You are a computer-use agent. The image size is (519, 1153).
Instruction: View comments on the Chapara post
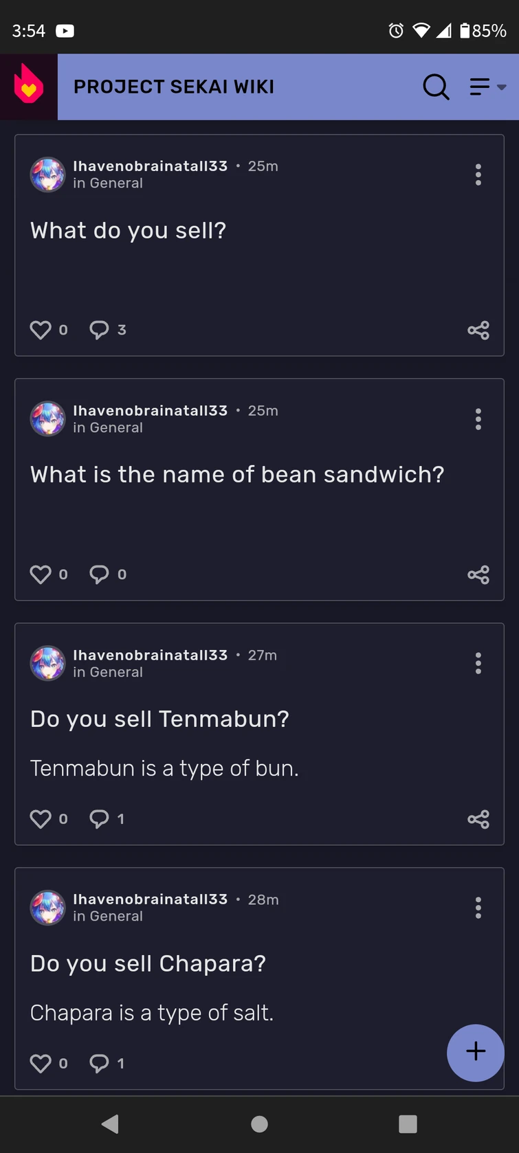tap(100, 1063)
